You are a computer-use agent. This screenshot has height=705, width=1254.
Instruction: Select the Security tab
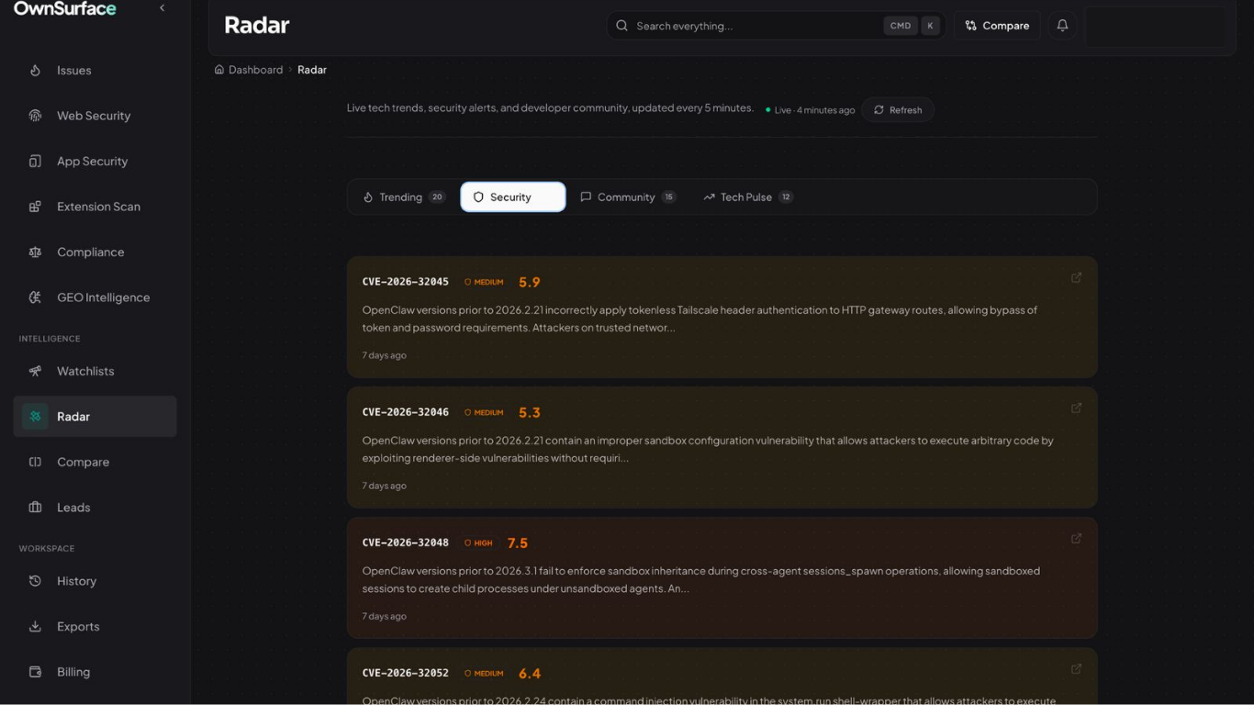click(513, 197)
